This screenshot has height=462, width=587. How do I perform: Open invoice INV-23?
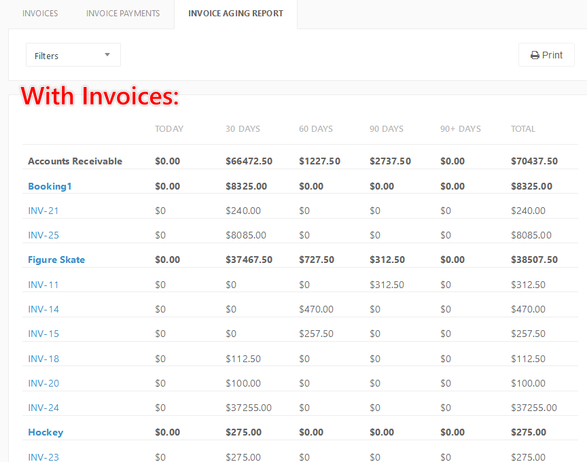pos(43,457)
